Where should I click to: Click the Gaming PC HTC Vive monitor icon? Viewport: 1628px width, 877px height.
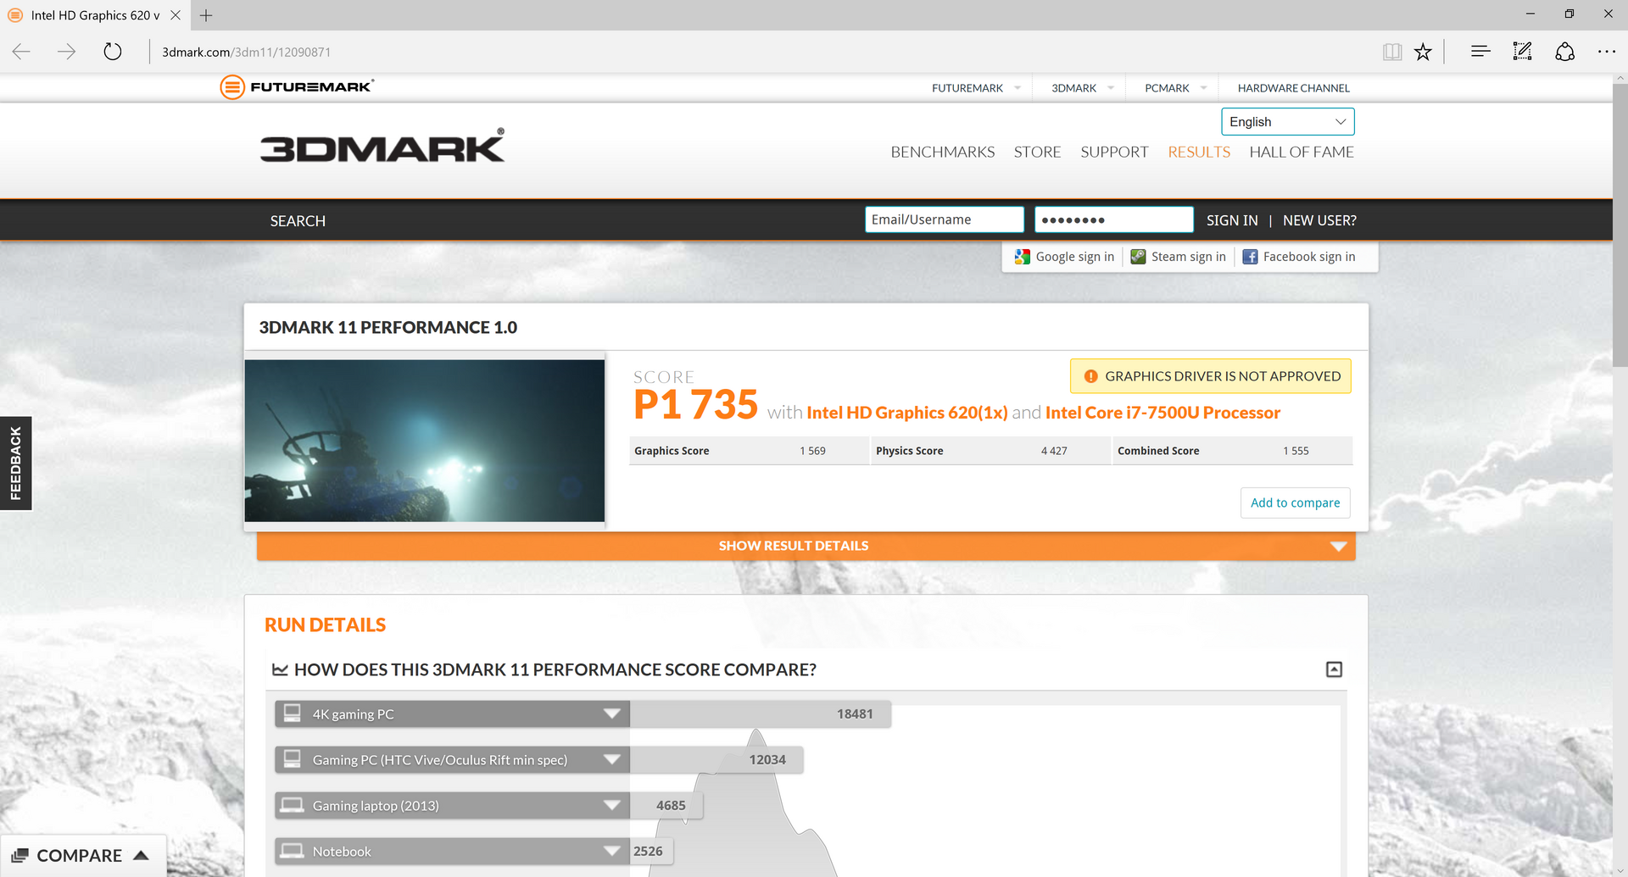tap(292, 759)
